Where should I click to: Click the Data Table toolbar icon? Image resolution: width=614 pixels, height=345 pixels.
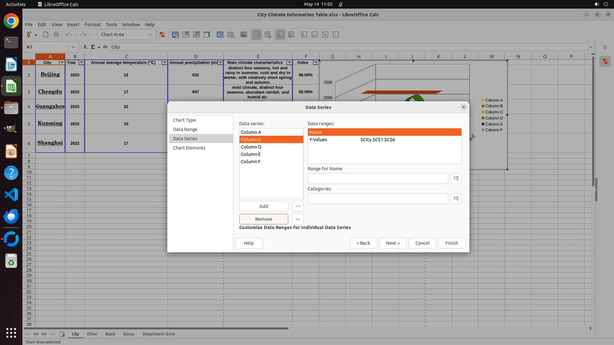click(231, 34)
